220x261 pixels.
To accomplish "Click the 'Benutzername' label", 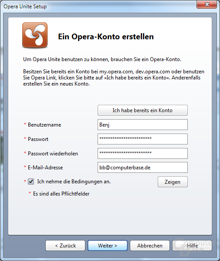I will 44,125.
